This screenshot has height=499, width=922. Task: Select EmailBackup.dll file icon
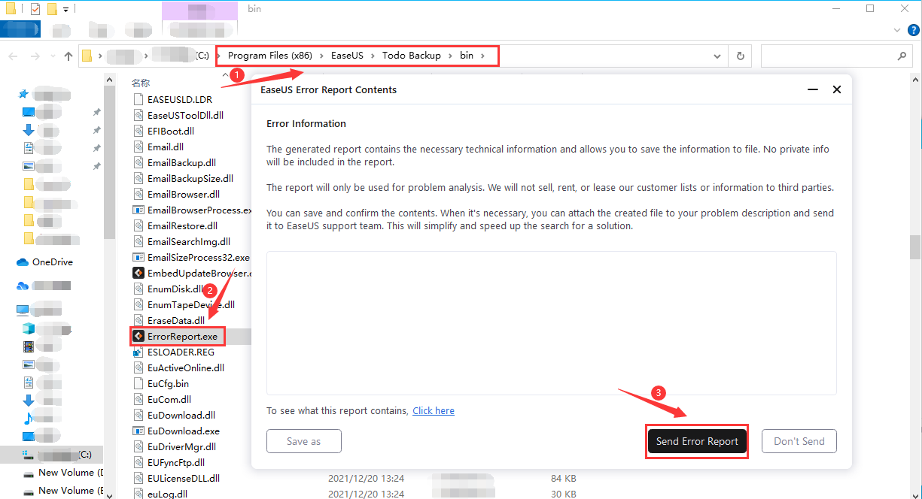[138, 162]
